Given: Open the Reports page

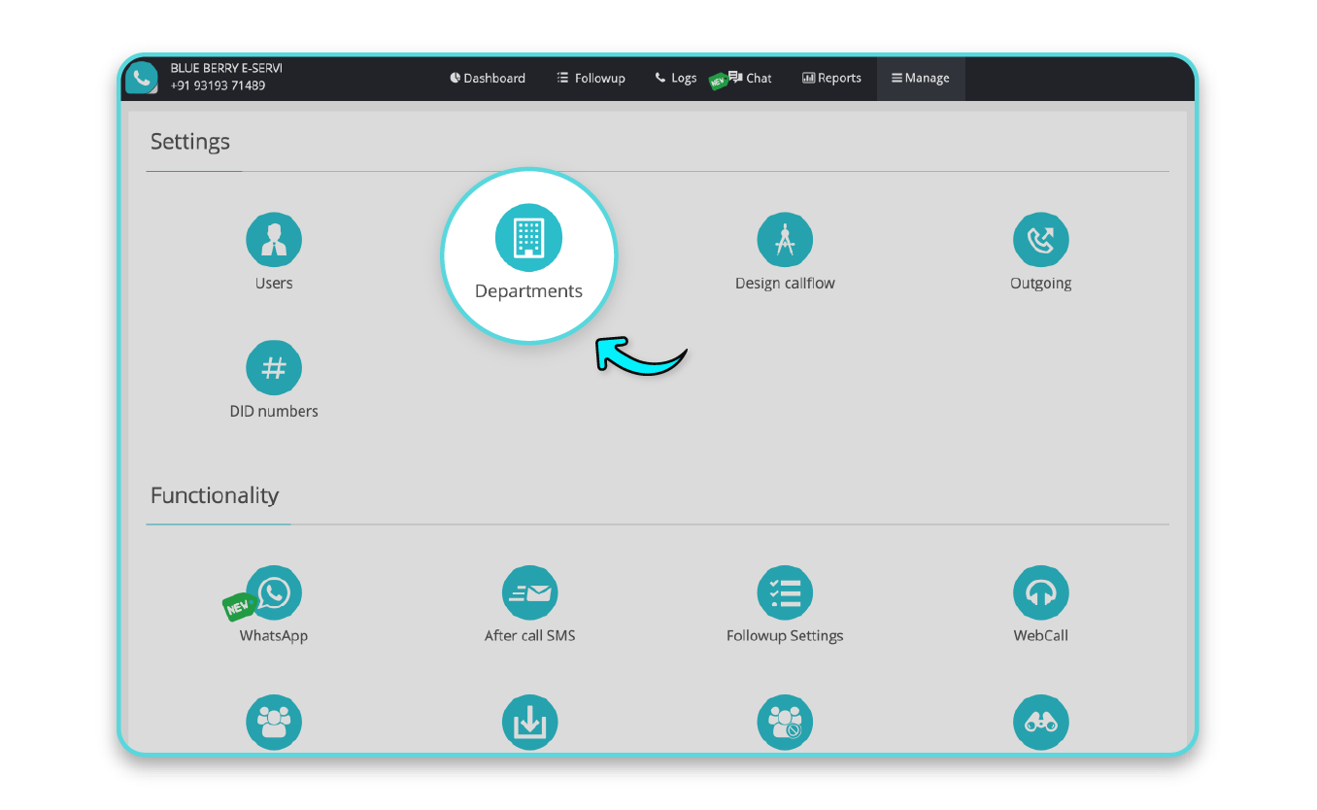Looking at the screenshot, I should [x=831, y=78].
